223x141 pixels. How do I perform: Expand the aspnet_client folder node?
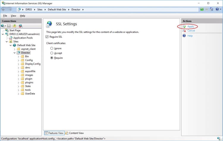(15, 49)
